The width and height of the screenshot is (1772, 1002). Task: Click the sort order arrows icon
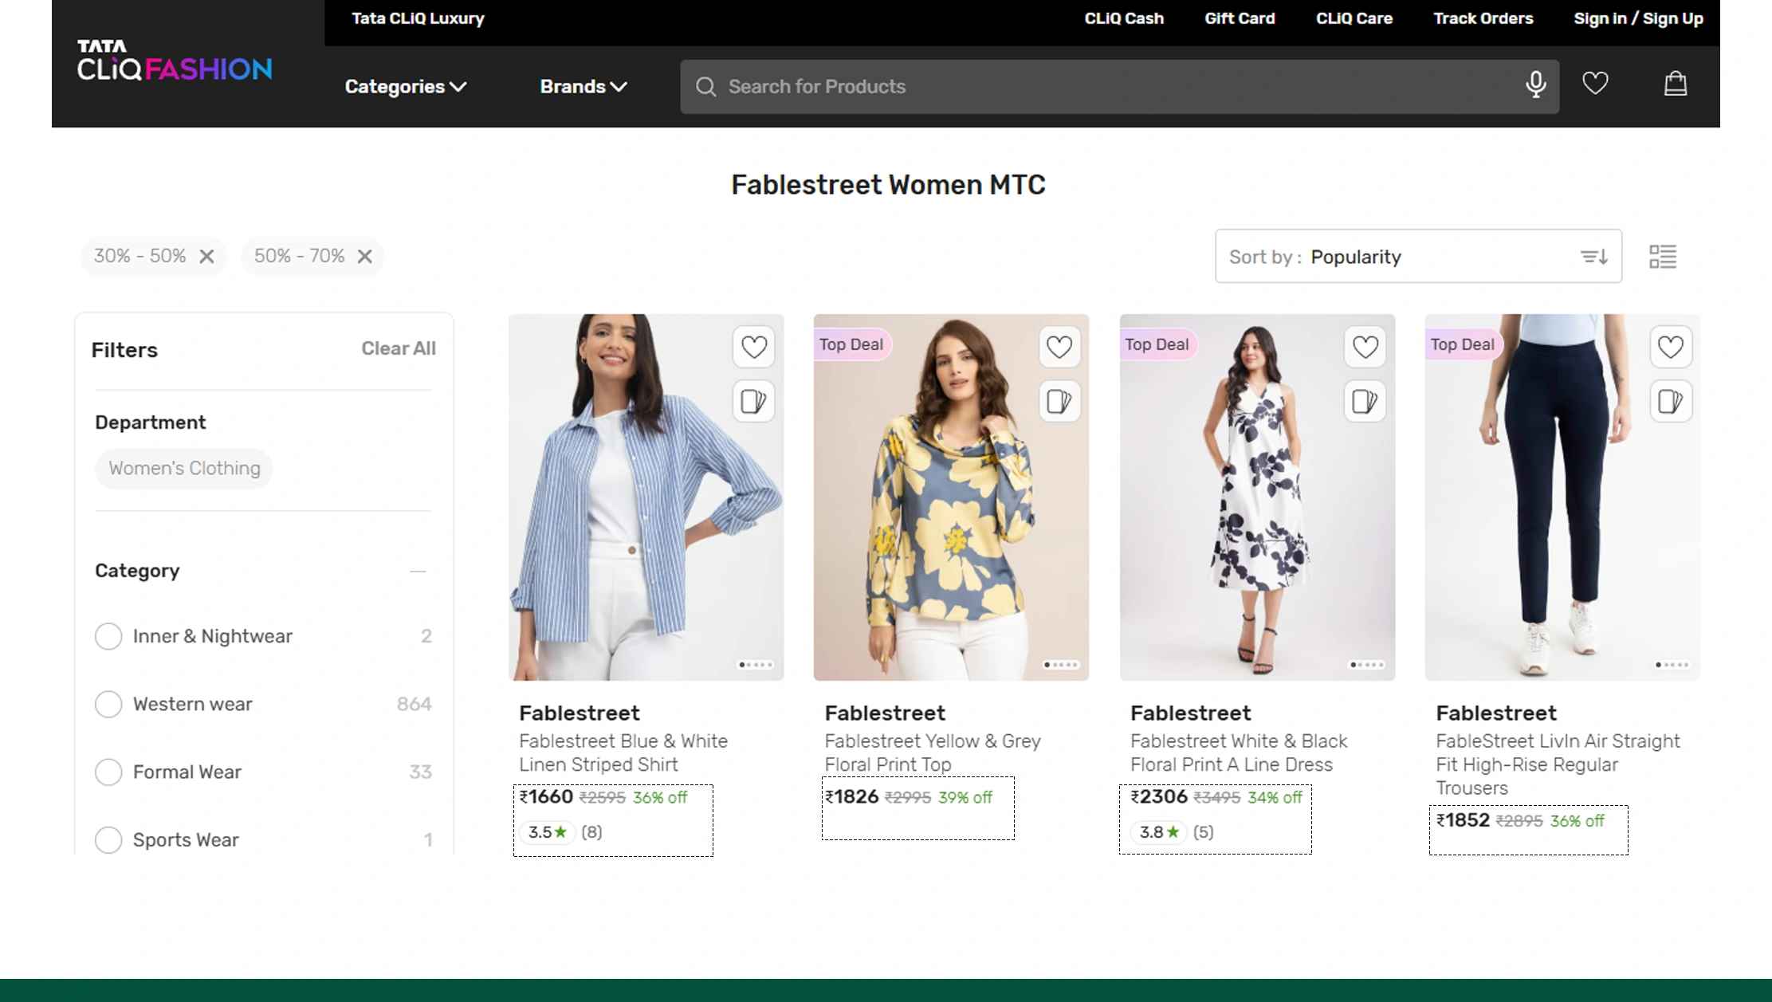(1592, 256)
